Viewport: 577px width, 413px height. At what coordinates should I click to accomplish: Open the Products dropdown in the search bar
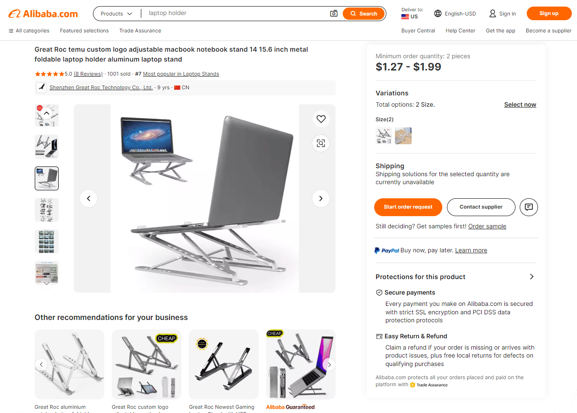tap(116, 14)
